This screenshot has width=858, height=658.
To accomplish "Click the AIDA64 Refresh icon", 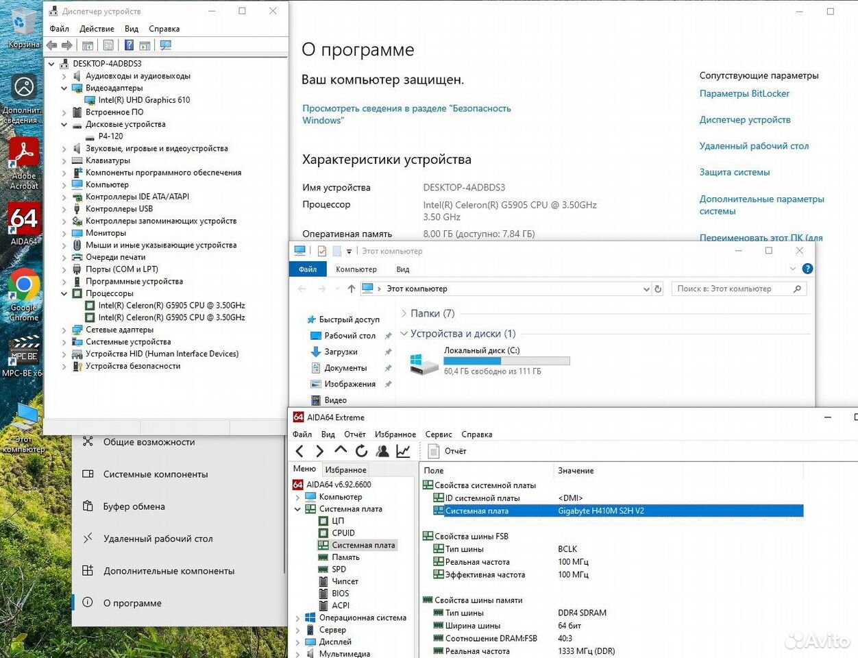I will [x=362, y=451].
